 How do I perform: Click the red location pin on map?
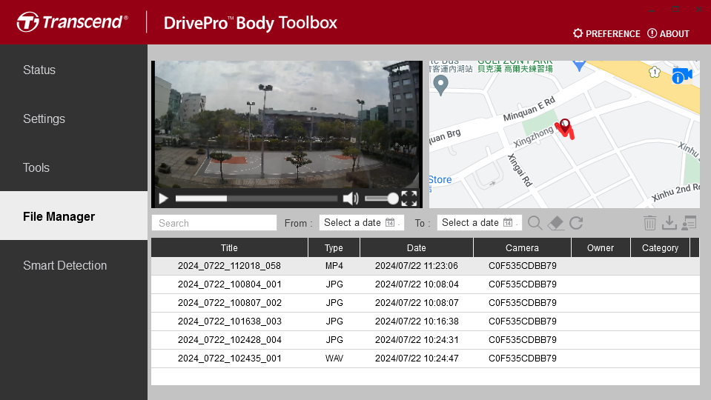[565, 127]
